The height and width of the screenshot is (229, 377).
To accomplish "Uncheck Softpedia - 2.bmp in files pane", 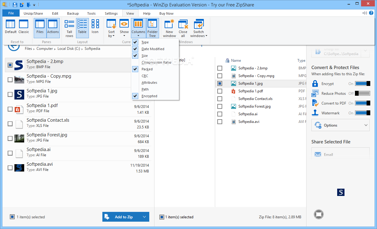I will pyautogui.click(x=10, y=65).
